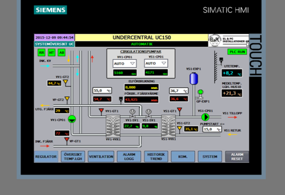Open the VS1-CP01 AUTO mode dropdown
285x195 pixels.
[x=156, y=63]
